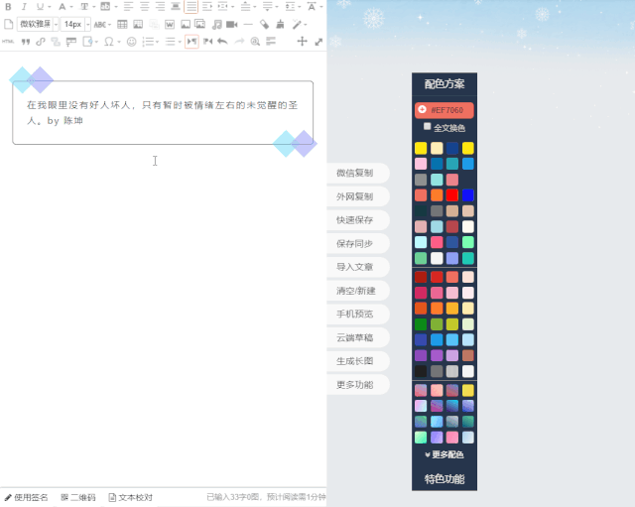The width and height of the screenshot is (635, 507).
Task: Open 云端草稿 cloud drafts
Action: [357, 337]
